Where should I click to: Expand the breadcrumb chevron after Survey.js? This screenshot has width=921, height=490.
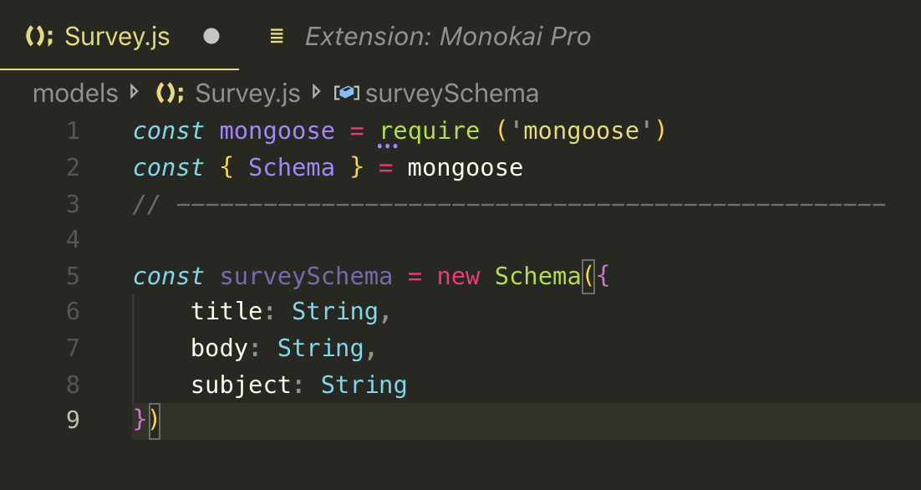316,93
